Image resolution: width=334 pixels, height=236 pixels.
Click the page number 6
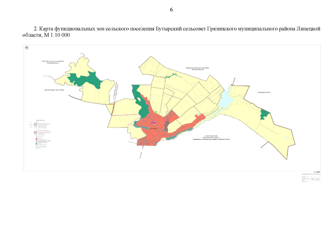coord(171,10)
